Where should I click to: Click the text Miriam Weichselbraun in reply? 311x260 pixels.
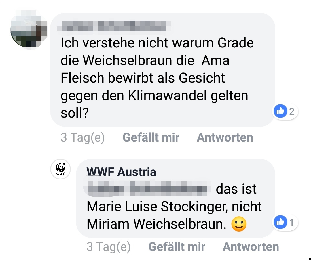coord(156,224)
